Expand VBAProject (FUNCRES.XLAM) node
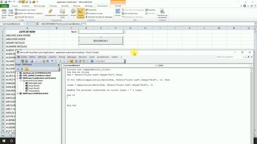This screenshot has width=257, height=144. 18,94
